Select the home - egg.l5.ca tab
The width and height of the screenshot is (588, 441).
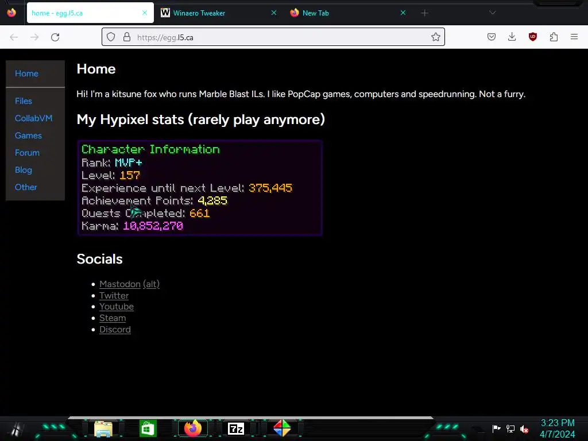(x=90, y=13)
